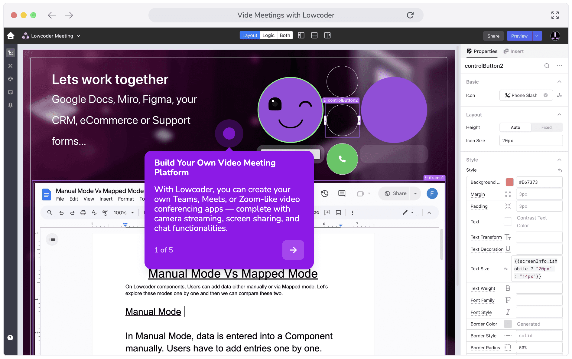The width and height of the screenshot is (572, 359).
Task: Switch to the Properties tab
Action: tap(482, 51)
